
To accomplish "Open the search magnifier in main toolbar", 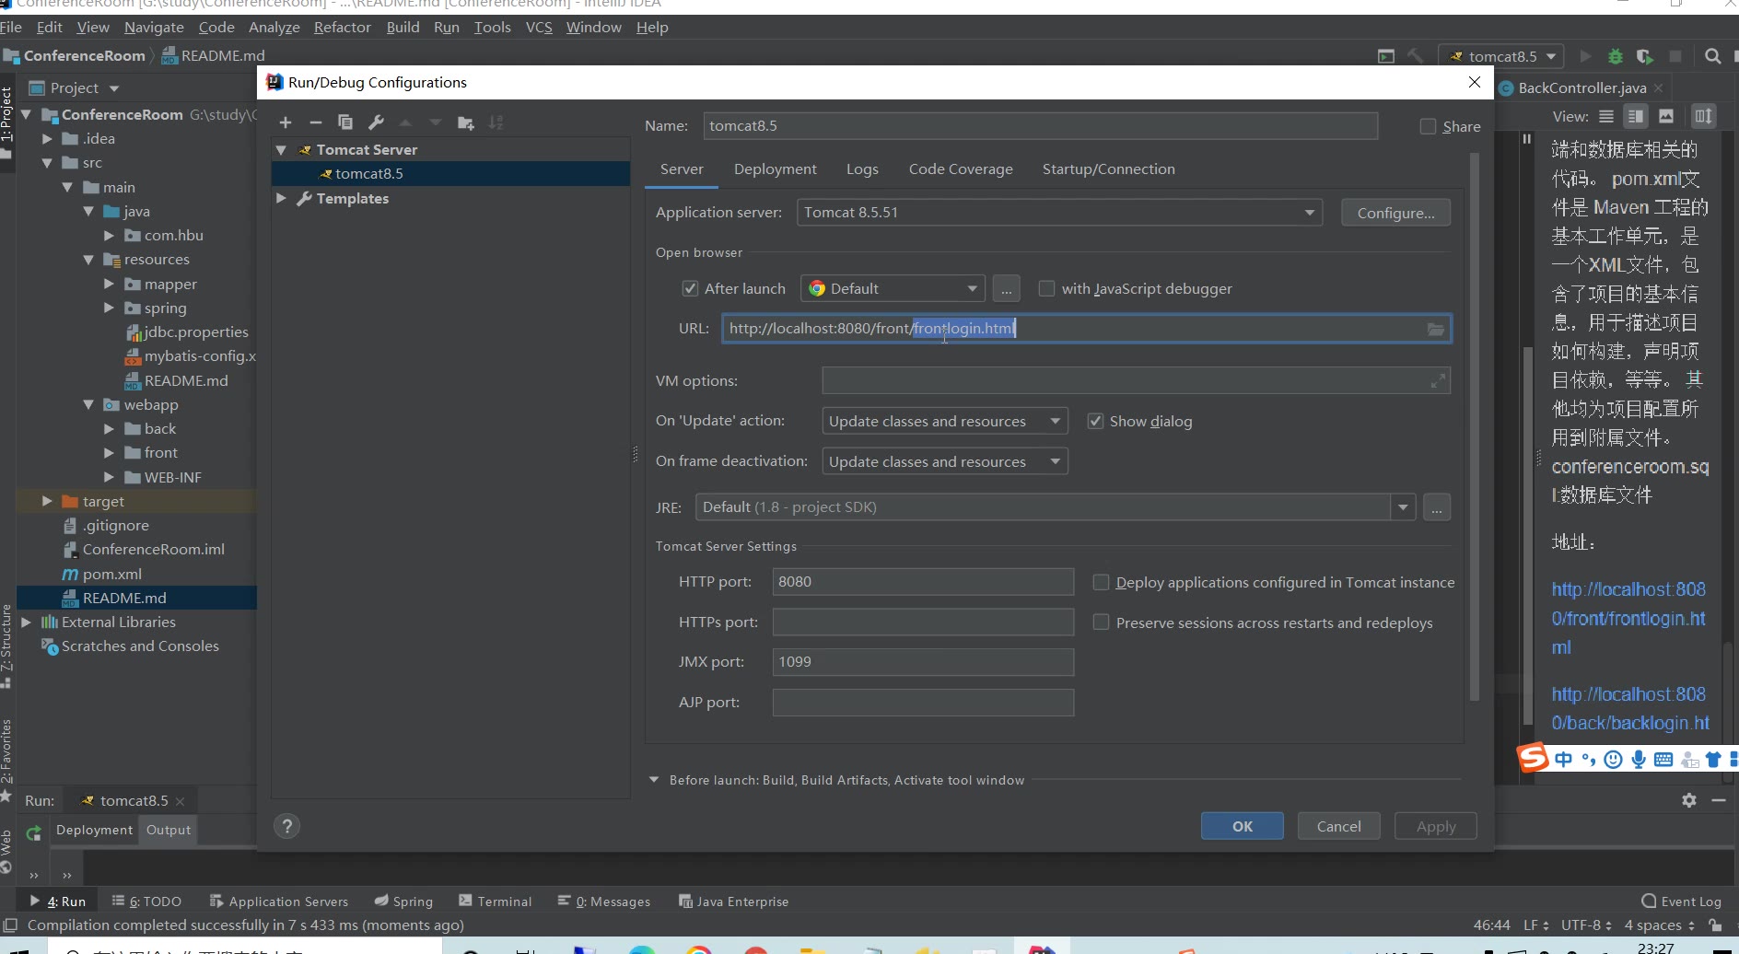I will point(1712,56).
